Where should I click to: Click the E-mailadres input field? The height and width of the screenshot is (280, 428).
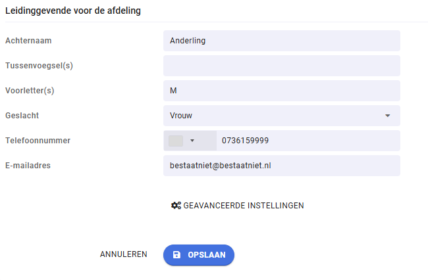tap(282, 166)
